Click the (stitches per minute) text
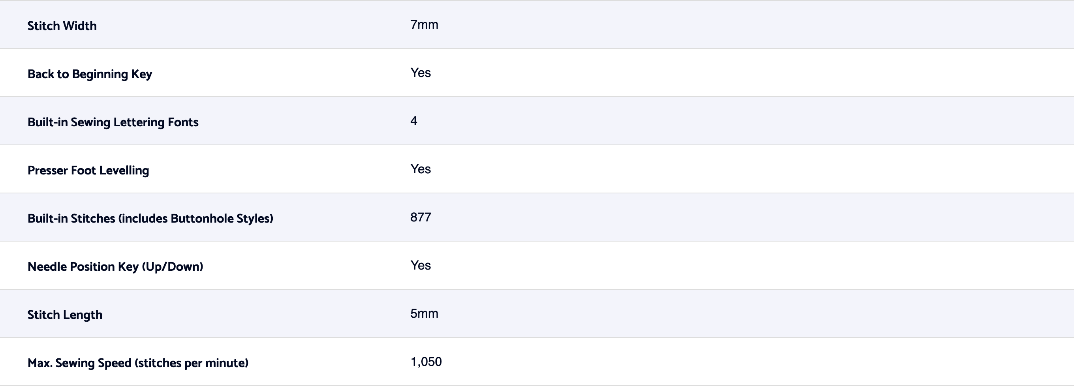Viewport: 1074px width, 386px height. [x=192, y=363]
